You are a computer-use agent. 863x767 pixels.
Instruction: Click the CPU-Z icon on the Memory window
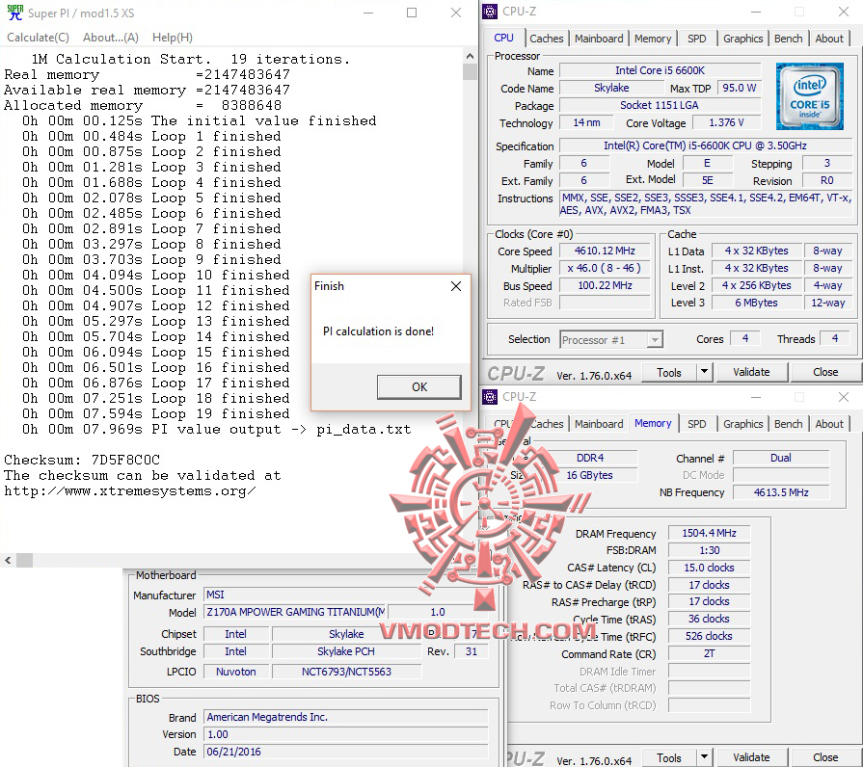(x=491, y=396)
